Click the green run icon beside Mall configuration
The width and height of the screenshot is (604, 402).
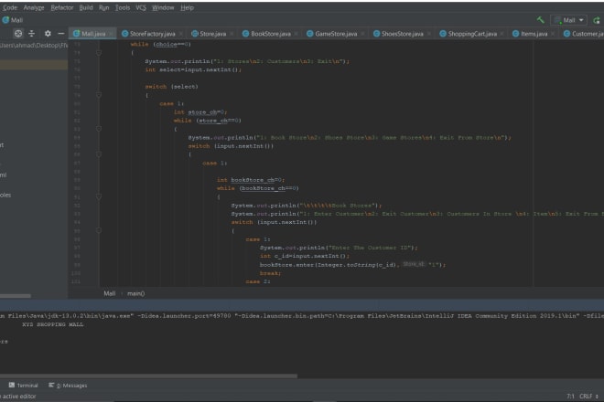(x=597, y=20)
